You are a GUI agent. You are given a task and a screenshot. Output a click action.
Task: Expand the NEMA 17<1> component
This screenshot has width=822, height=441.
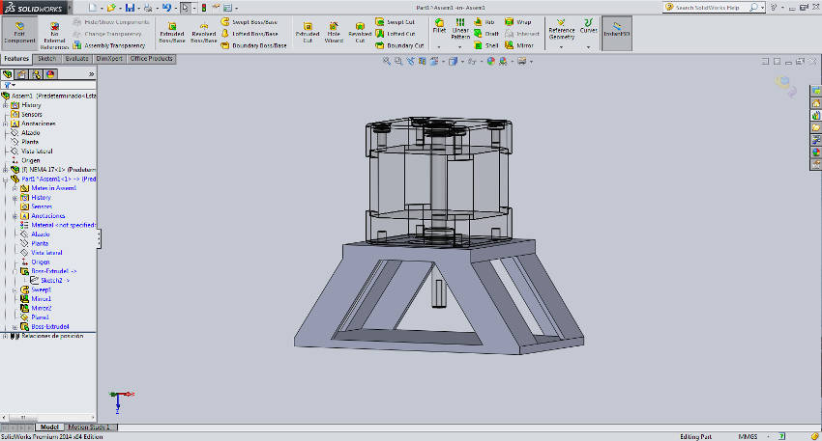tap(5, 170)
